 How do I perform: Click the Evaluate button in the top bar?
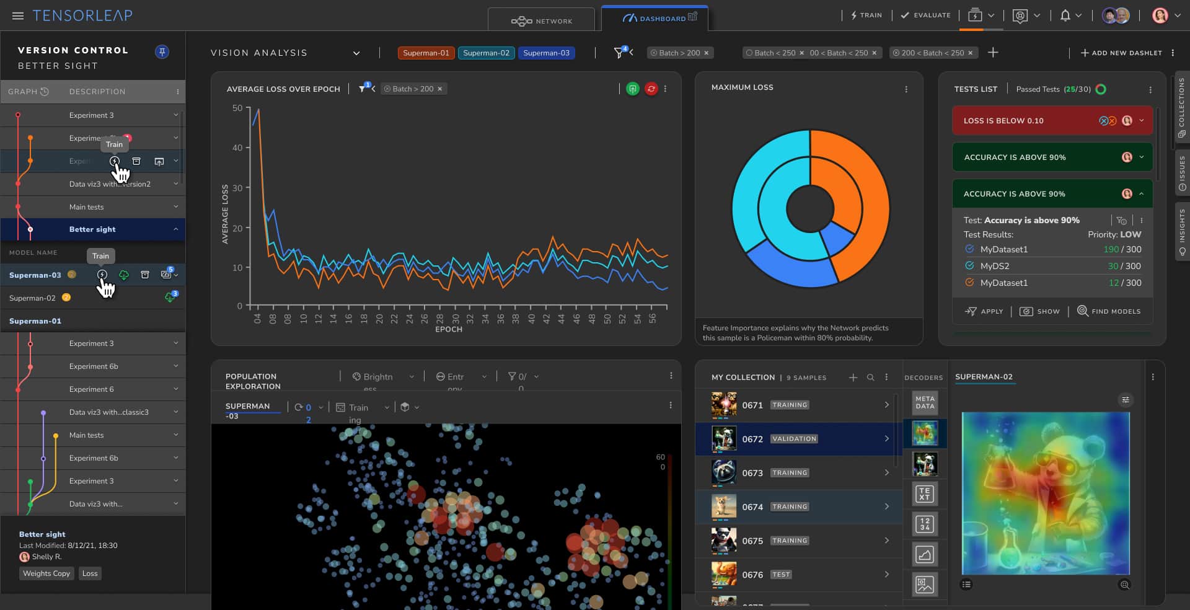(925, 15)
